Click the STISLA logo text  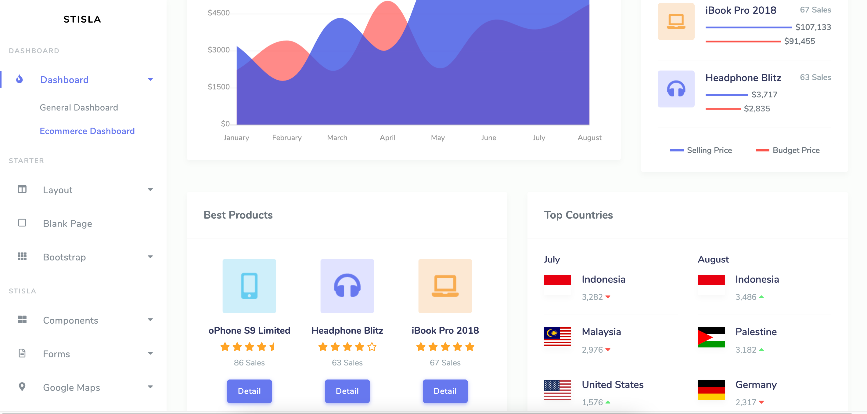tap(82, 19)
